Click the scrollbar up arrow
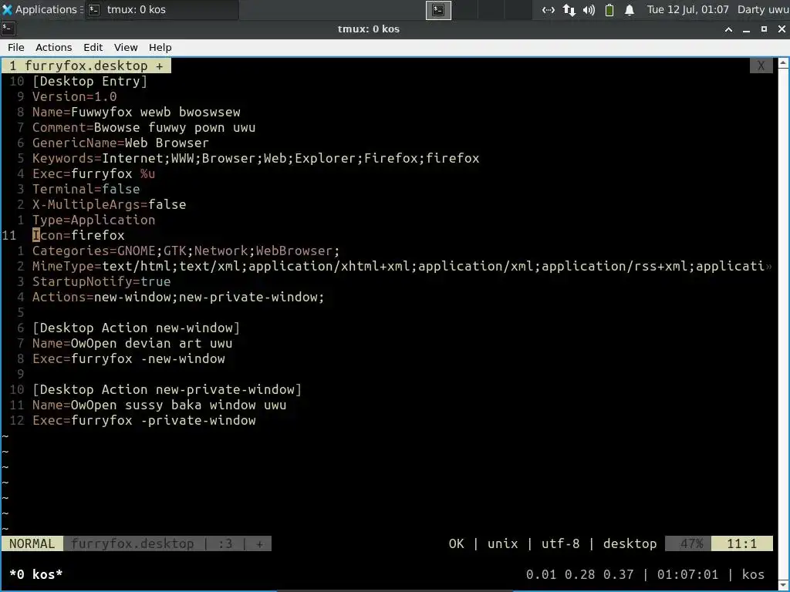 784,63
